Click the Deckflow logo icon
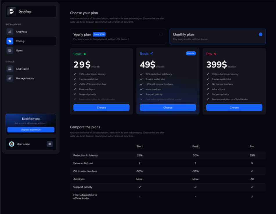 point(12,12)
